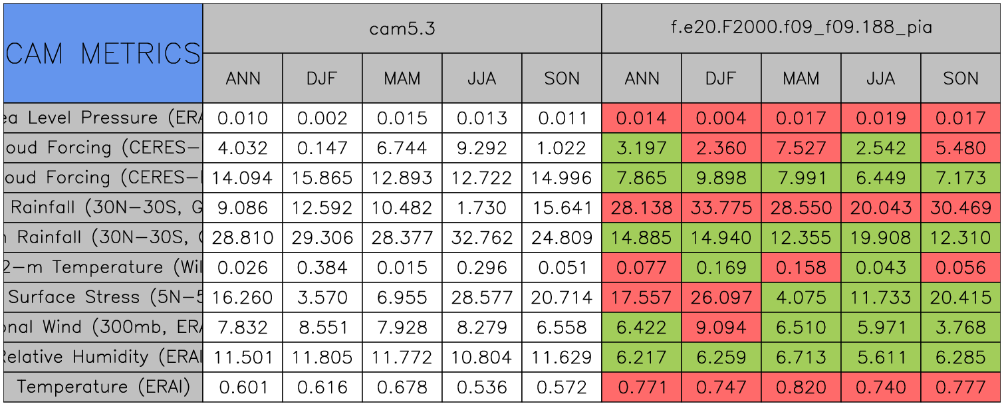Select the Relative Humidity (ERAI) row label
Screen dimensions: 1004x406
[x=103, y=357]
